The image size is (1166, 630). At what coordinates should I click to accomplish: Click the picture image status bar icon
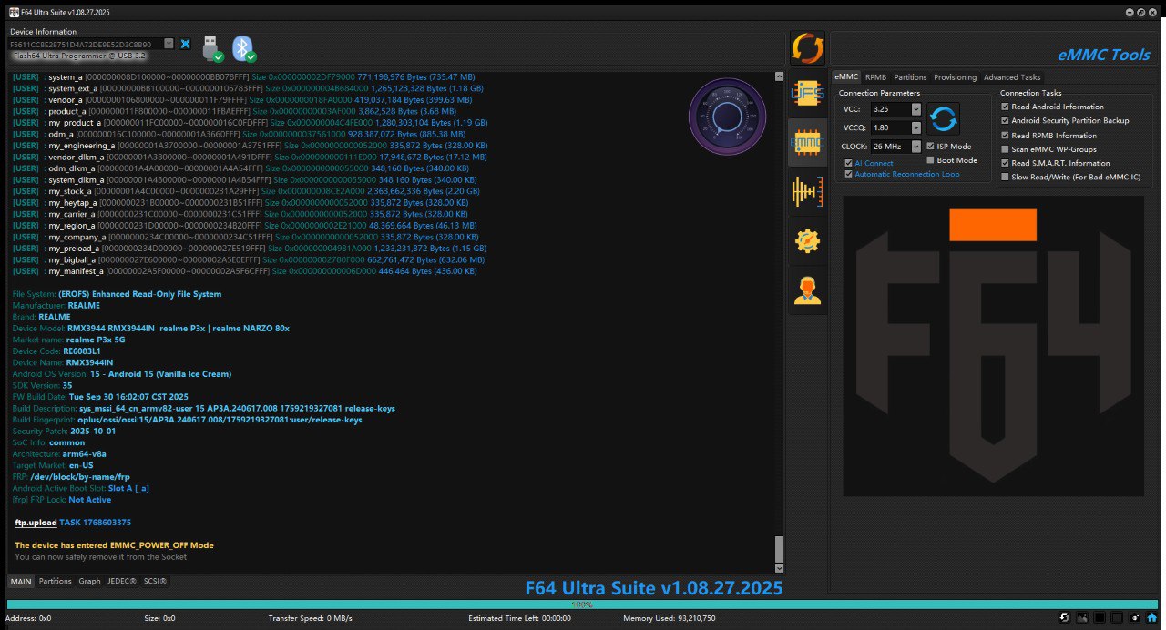click(x=1082, y=618)
